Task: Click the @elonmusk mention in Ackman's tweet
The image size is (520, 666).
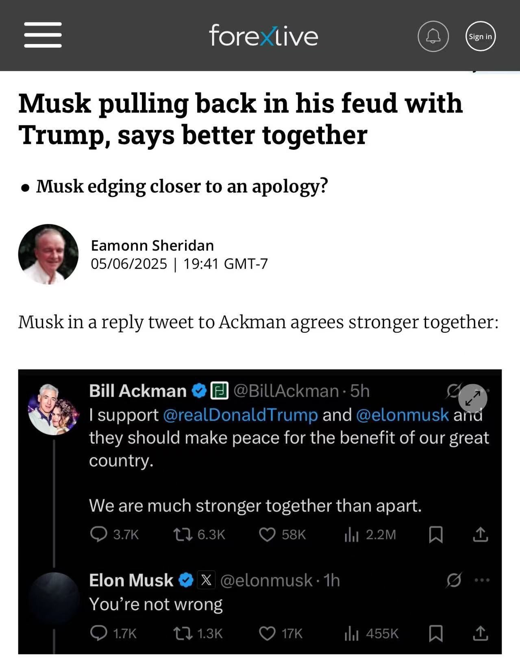Action: [402, 415]
